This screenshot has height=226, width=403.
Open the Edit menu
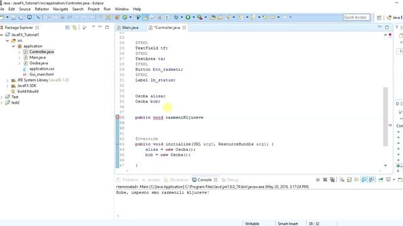(11, 9)
